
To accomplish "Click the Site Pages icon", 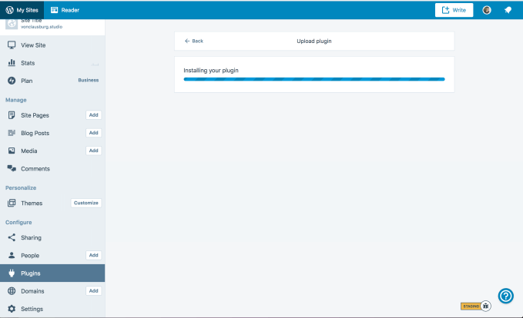I will 12,115.
